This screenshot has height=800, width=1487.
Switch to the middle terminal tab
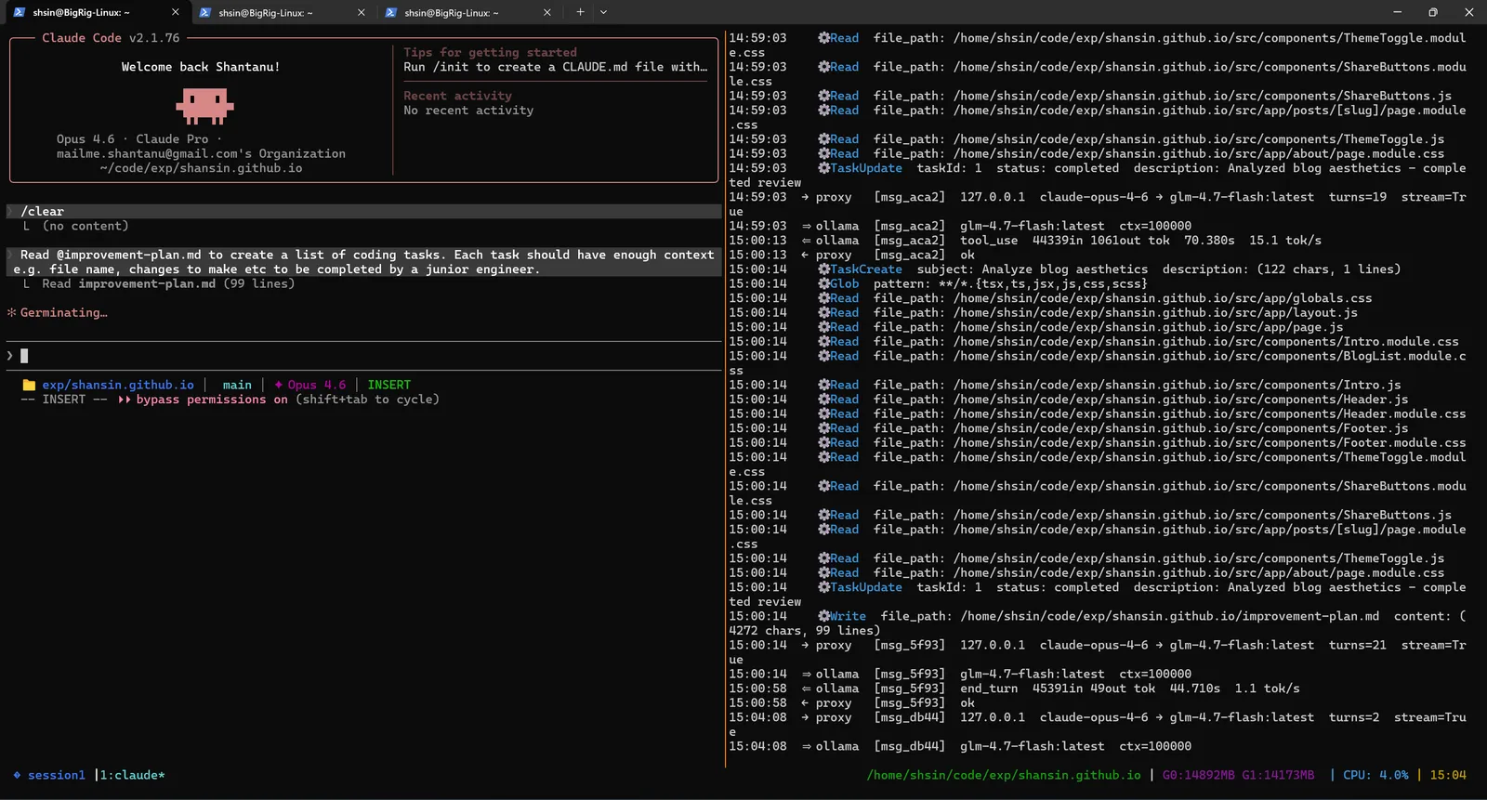[265, 13]
